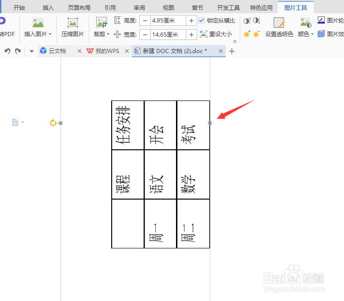Image resolution: width=344 pixels, height=301 pixels.
Task: Click the orange rotate handle of picture
Action: click(53, 123)
